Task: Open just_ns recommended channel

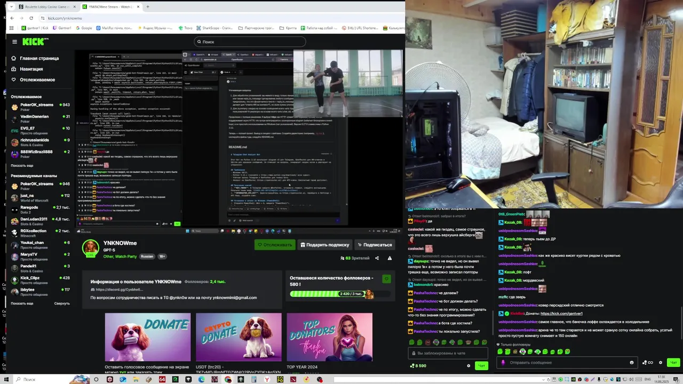Action: [x=41, y=197]
